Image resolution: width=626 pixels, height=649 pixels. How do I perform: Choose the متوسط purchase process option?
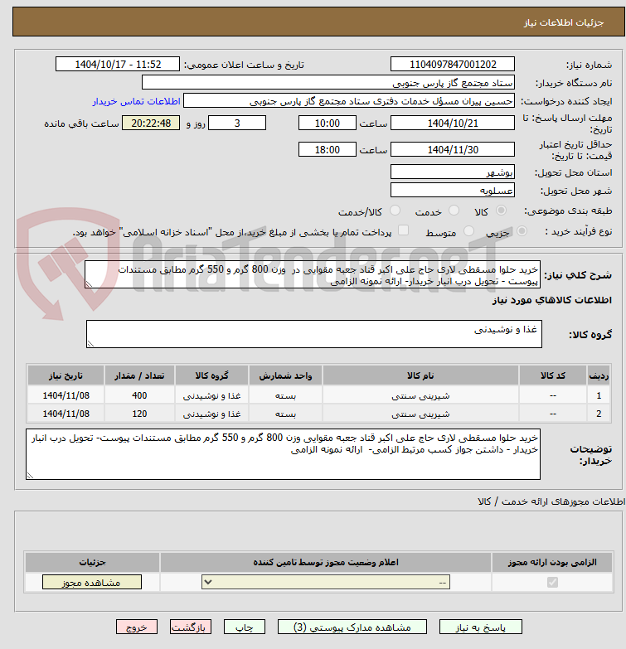468,231
